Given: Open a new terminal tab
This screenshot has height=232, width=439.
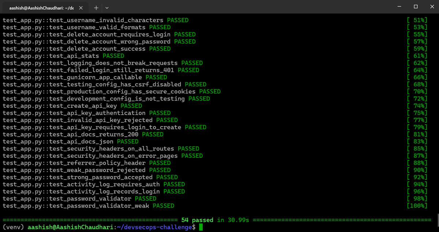Looking at the screenshot, I should (x=96, y=7).
